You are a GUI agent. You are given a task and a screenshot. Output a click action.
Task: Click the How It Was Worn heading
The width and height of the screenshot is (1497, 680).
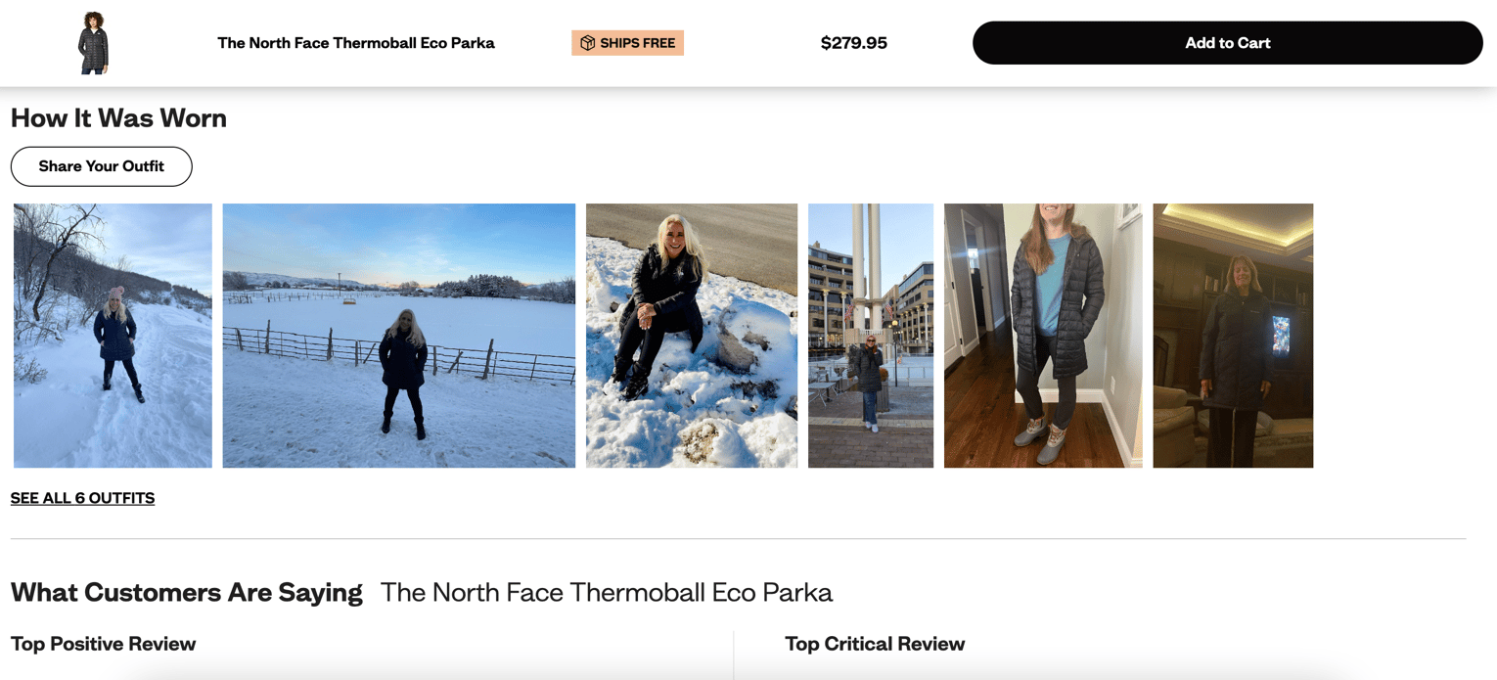(x=118, y=117)
